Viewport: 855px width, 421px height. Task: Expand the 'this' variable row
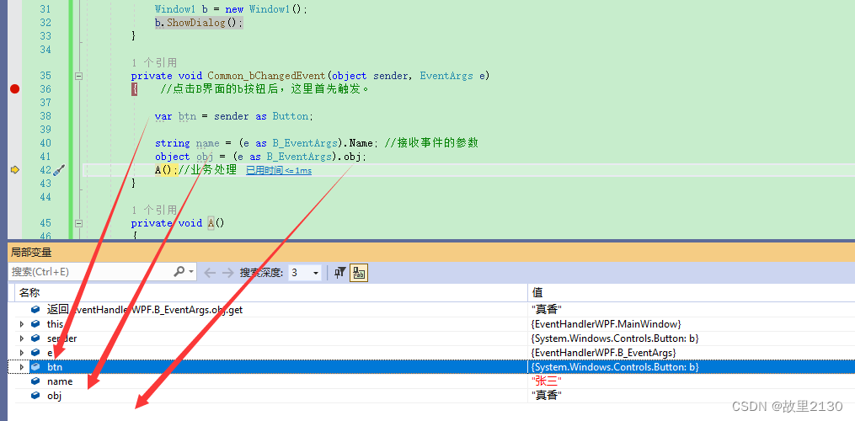pyautogui.click(x=22, y=324)
